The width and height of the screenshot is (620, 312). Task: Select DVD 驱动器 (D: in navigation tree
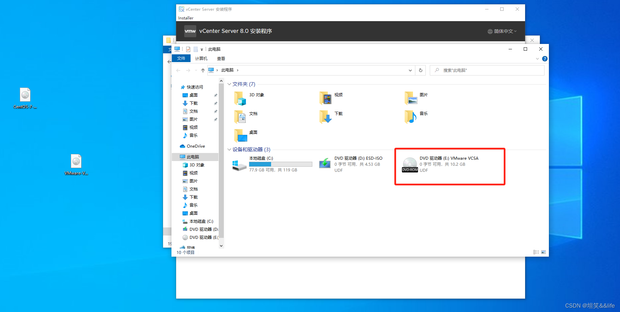(x=200, y=229)
